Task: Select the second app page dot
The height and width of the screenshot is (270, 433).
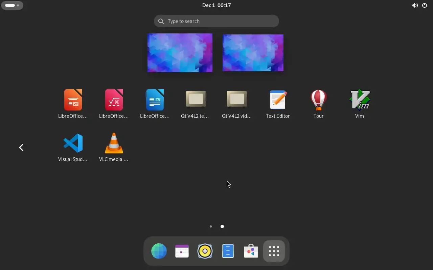Action: point(222,226)
